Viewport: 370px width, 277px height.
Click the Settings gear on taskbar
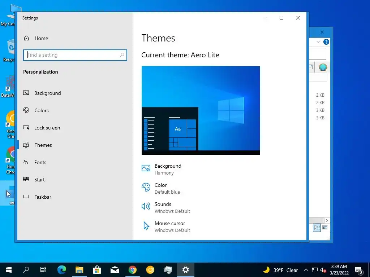click(x=185, y=270)
